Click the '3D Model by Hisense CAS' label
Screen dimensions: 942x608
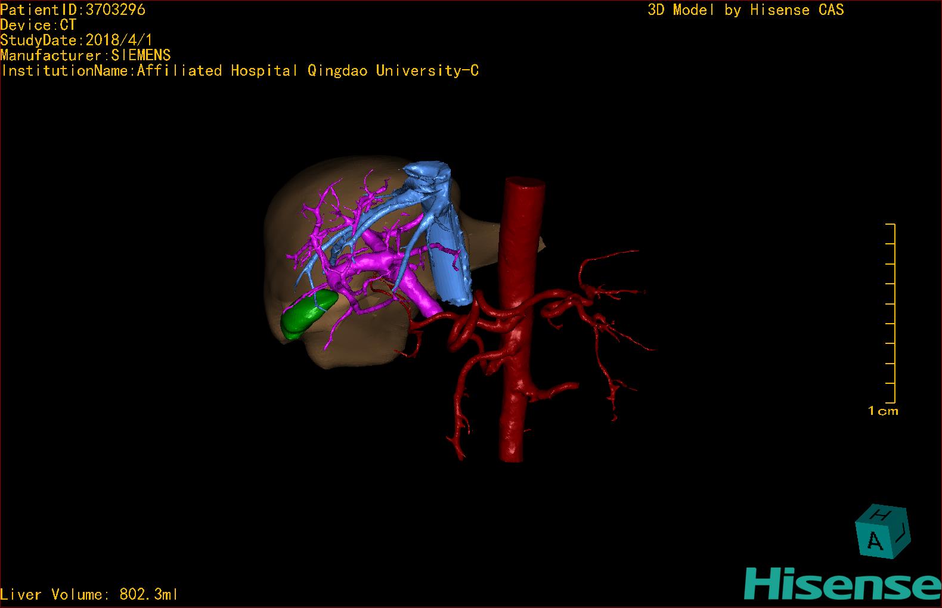pos(746,10)
